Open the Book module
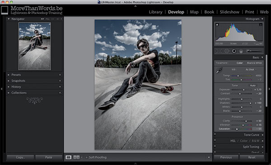Screen dimensions: 271x165 (x=209, y=12)
